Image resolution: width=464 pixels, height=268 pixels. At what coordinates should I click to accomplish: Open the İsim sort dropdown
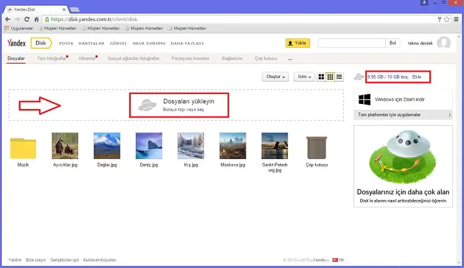coord(304,77)
